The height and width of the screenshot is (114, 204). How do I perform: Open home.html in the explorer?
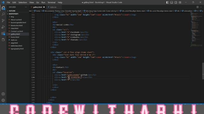[x=15, y=37]
